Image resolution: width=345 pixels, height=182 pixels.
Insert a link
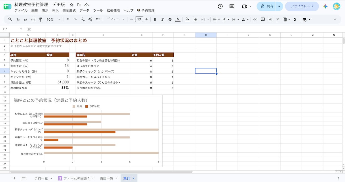[x=255, y=19]
